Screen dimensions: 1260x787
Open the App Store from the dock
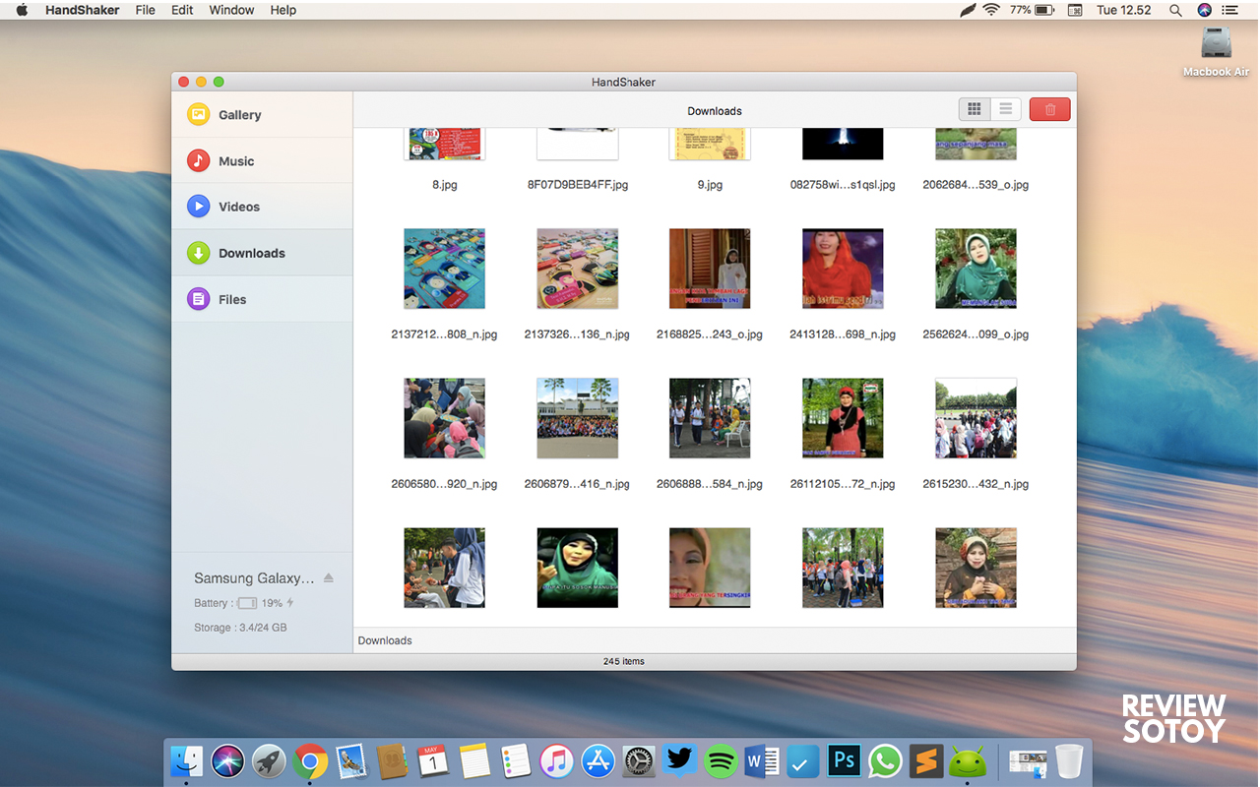click(x=598, y=761)
